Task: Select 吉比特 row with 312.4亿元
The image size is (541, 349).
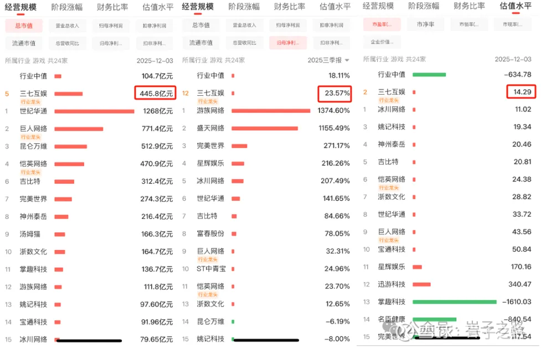Action: tap(89, 181)
